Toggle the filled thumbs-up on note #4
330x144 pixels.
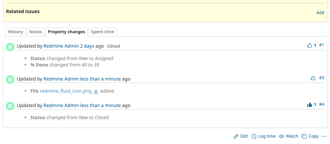[310, 105]
